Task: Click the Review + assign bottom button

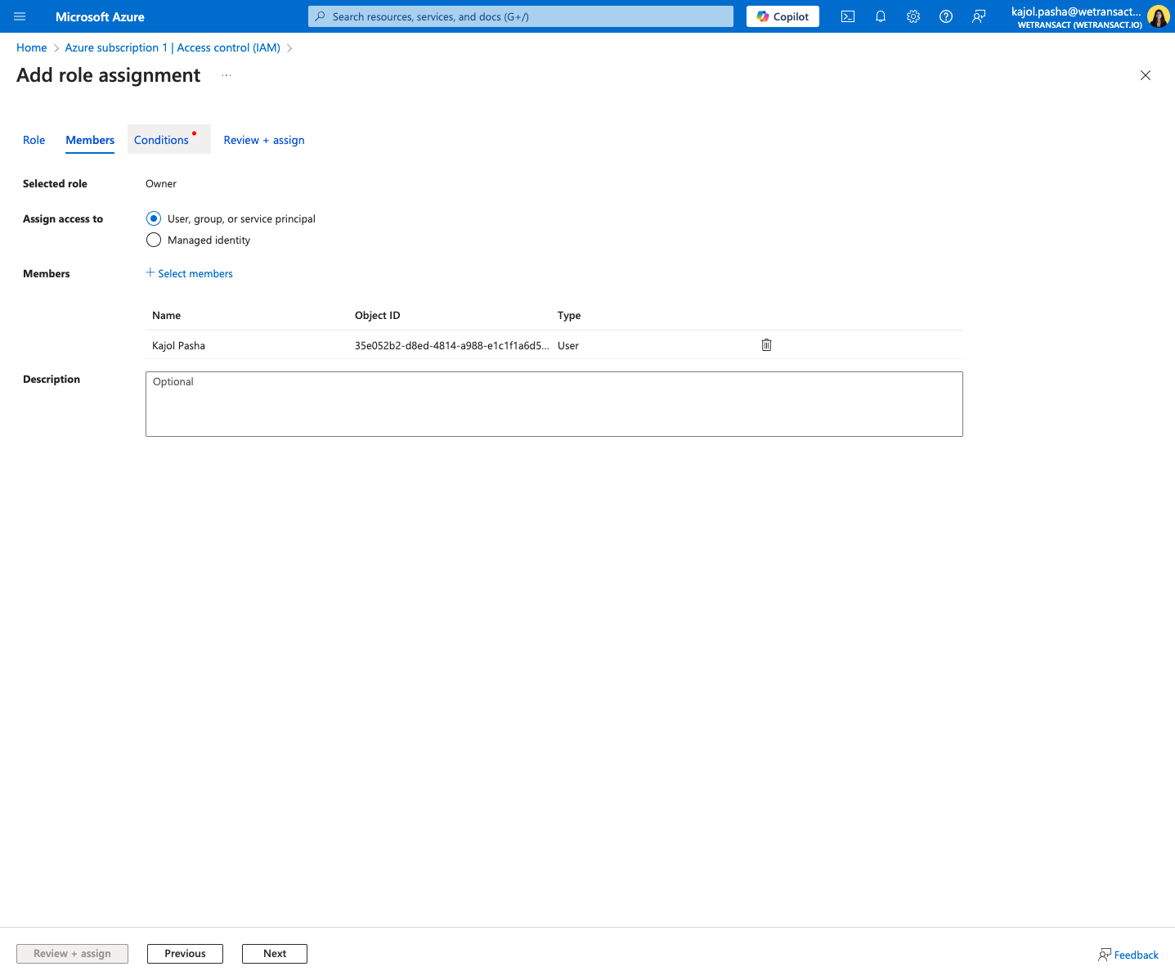Action: click(72, 954)
